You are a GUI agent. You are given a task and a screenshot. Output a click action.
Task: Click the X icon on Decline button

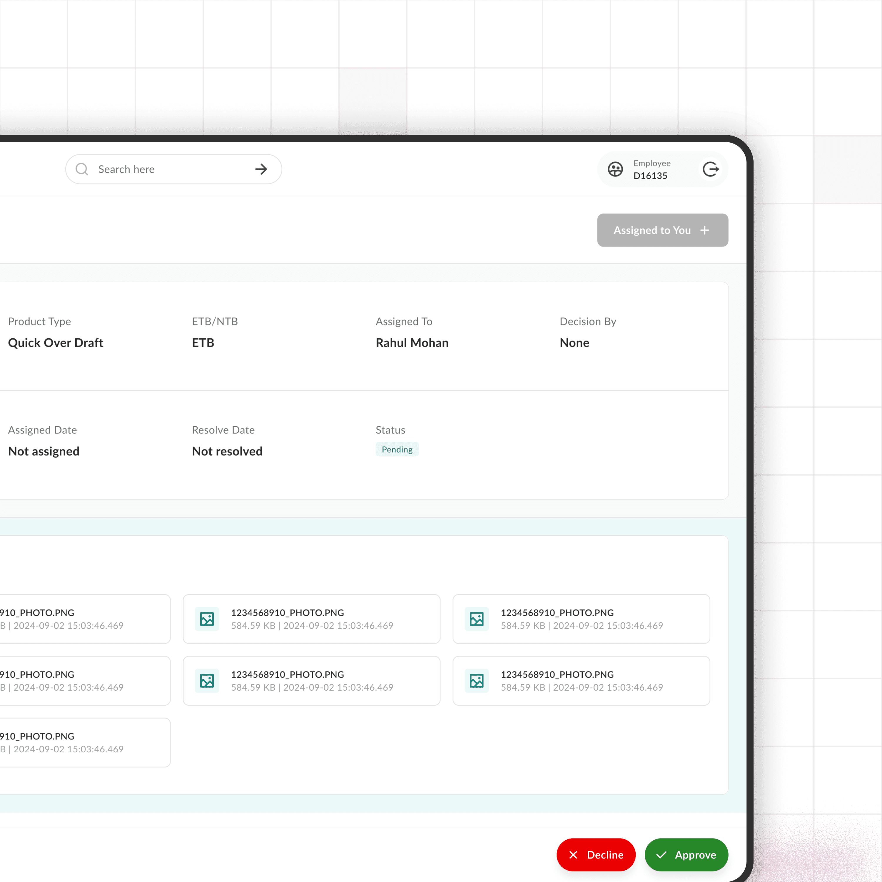[573, 855]
